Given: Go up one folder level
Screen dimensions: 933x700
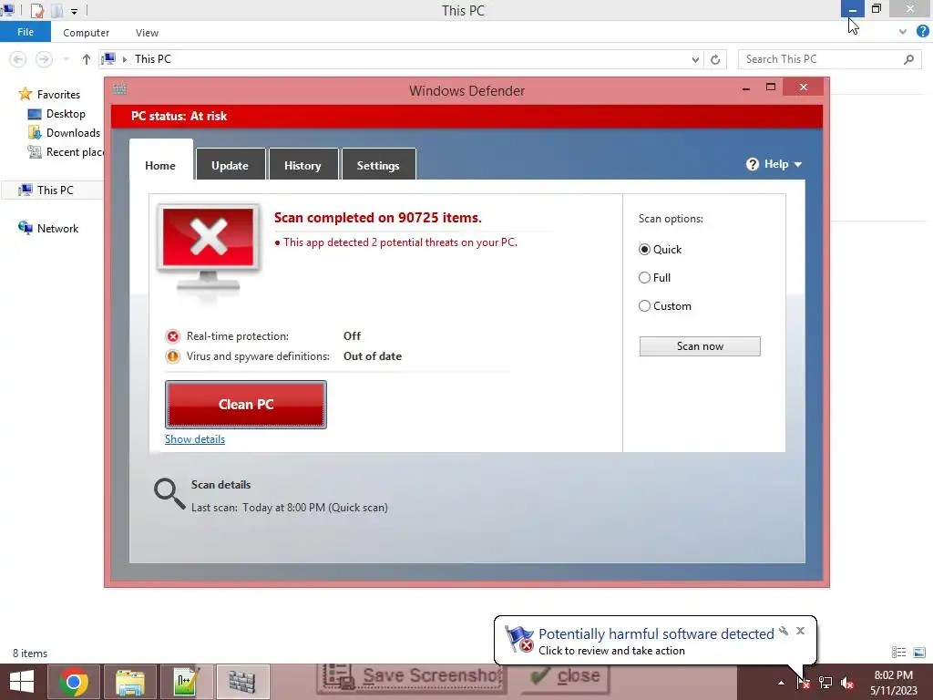Looking at the screenshot, I should 87,59.
